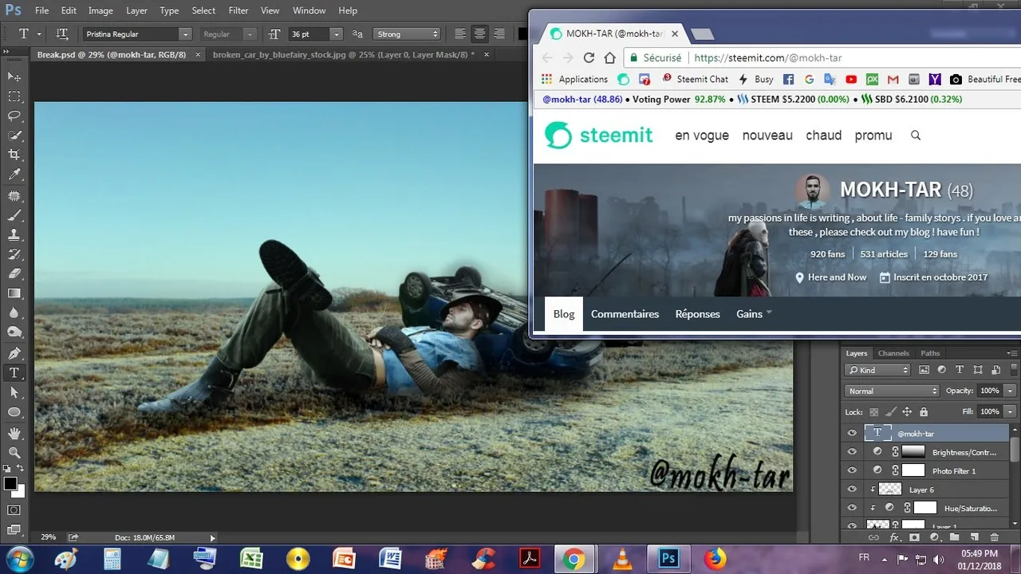This screenshot has width=1021, height=574.
Task: Toggle Quick Mask mode
Action: (x=14, y=509)
